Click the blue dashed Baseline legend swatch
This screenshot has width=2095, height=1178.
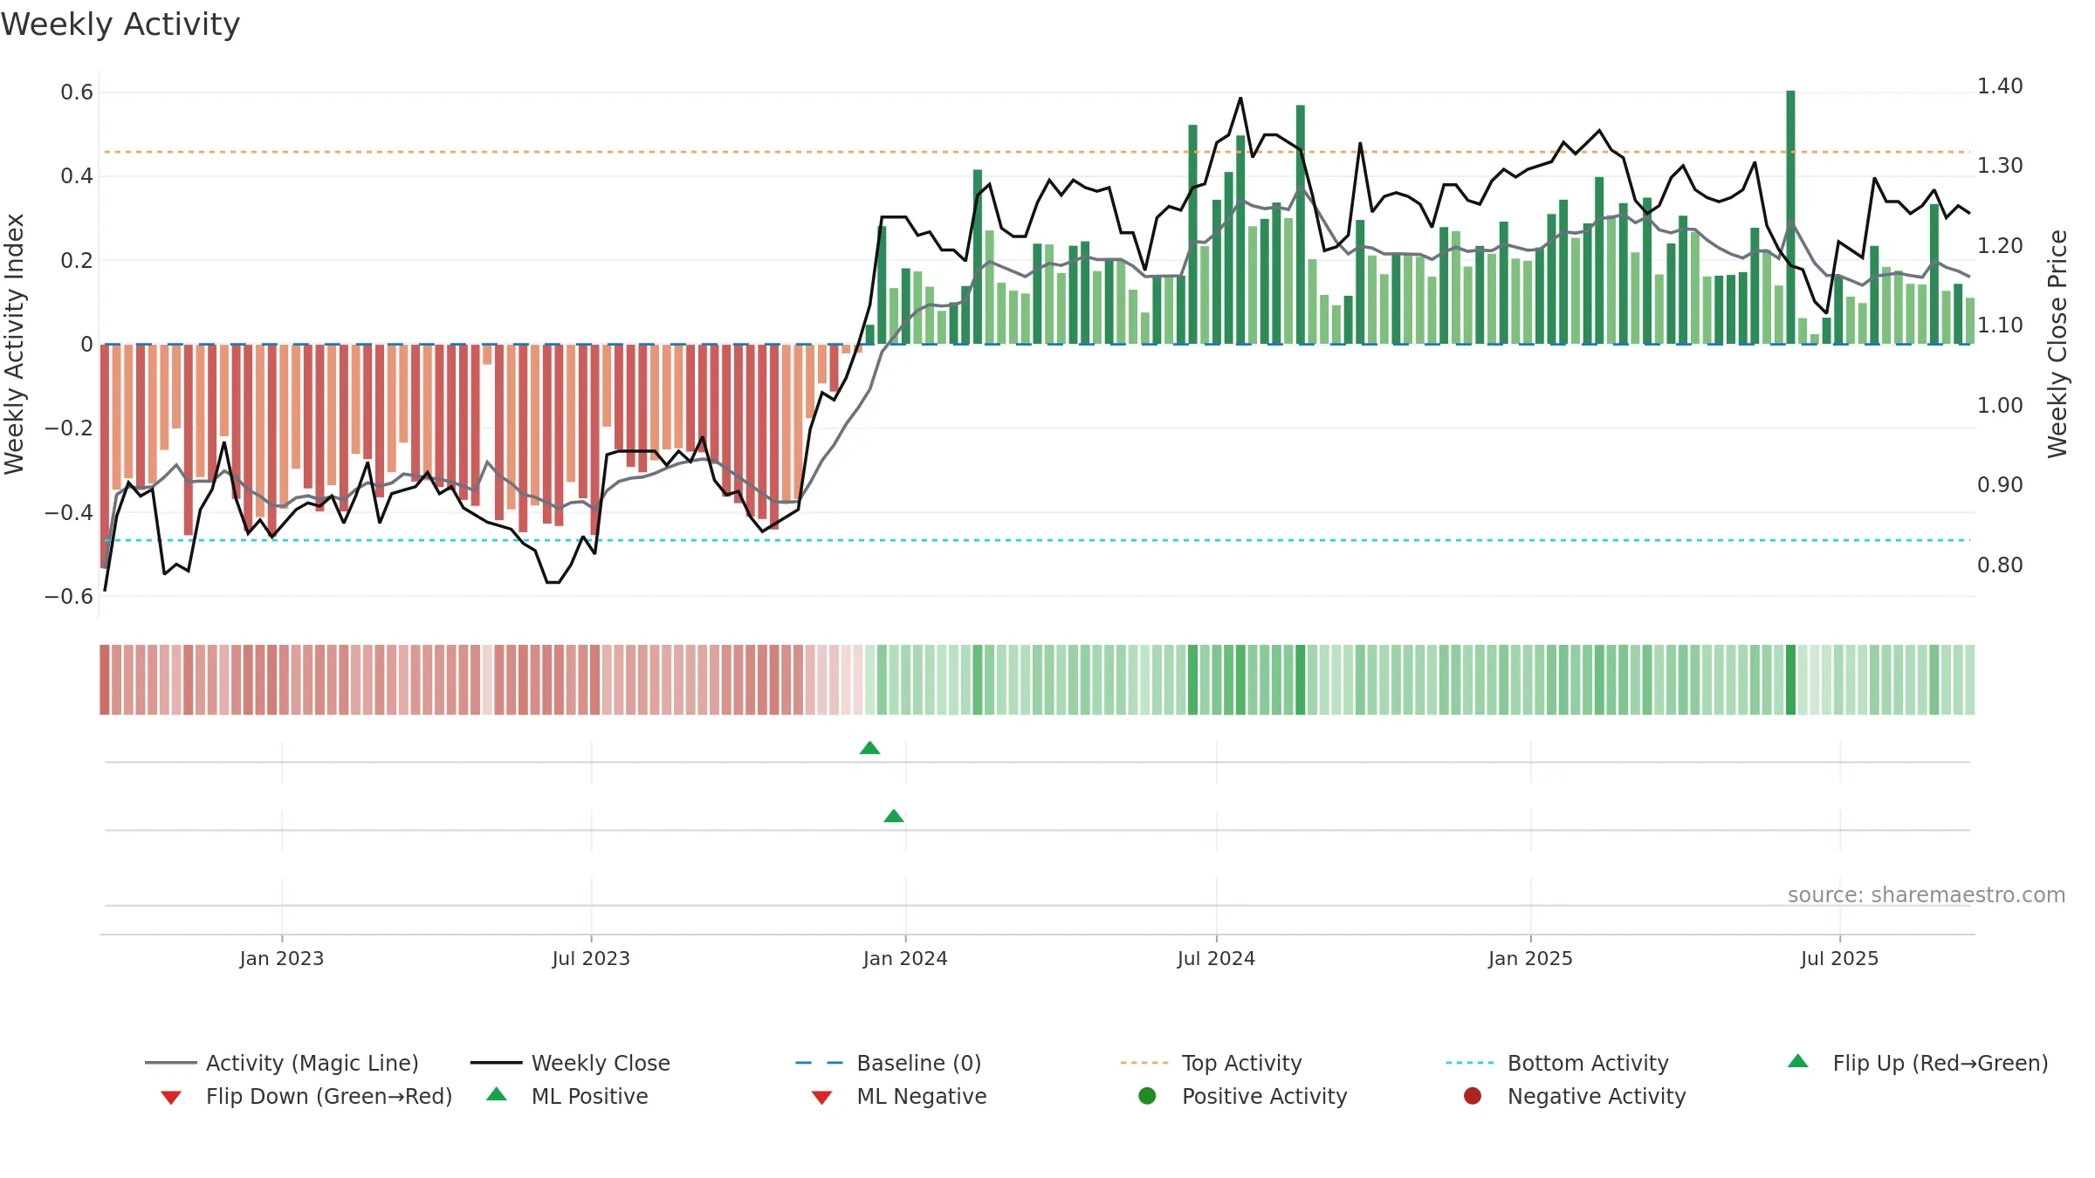[x=820, y=1063]
